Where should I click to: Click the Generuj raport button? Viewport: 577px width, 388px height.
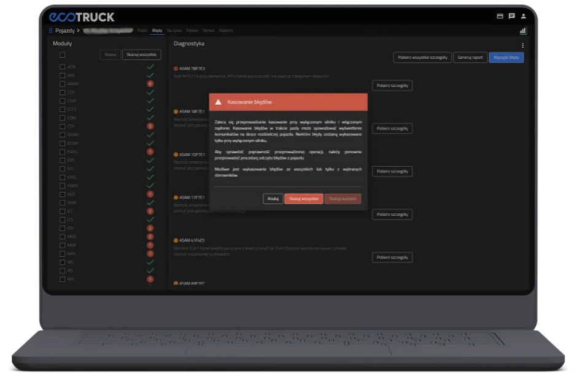click(470, 58)
